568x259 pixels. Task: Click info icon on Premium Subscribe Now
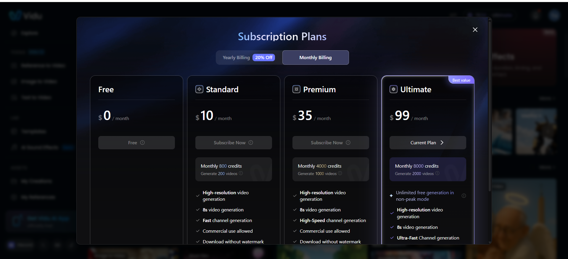coord(348,143)
